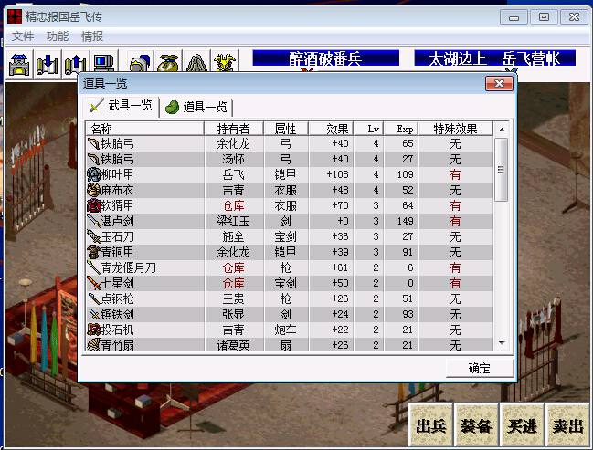Screen dimensions: 593x450
Task: Click the blue up-arrow toolbar icon
Action: point(75,64)
